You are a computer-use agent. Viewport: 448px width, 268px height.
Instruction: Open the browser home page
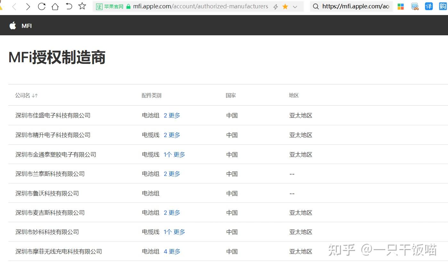[x=55, y=6]
